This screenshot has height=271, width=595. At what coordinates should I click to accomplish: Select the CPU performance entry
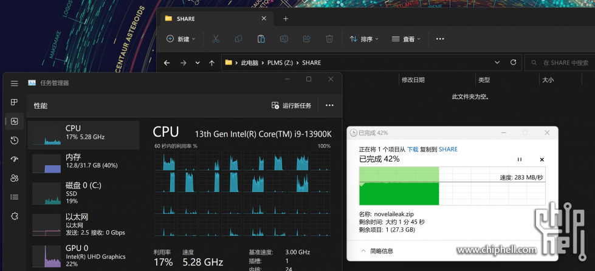(x=83, y=135)
